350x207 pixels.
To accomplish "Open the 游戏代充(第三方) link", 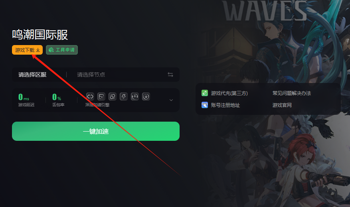I will tap(229, 93).
